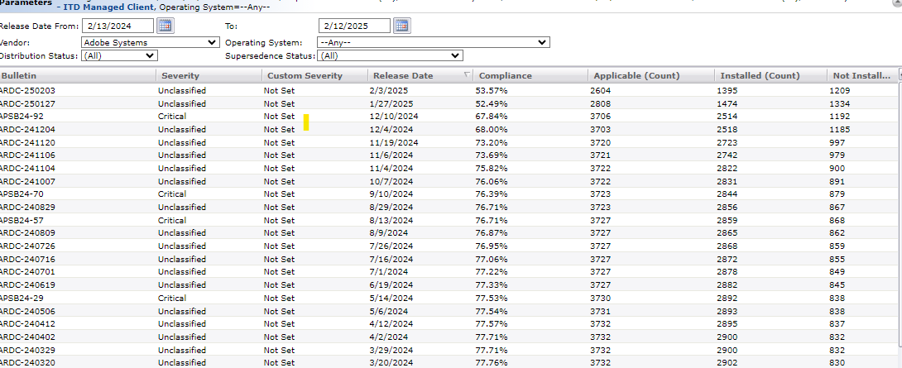
Task: Click release date 5/14/2024 cell
Action: pyautogui.click(x=391, y=298)
